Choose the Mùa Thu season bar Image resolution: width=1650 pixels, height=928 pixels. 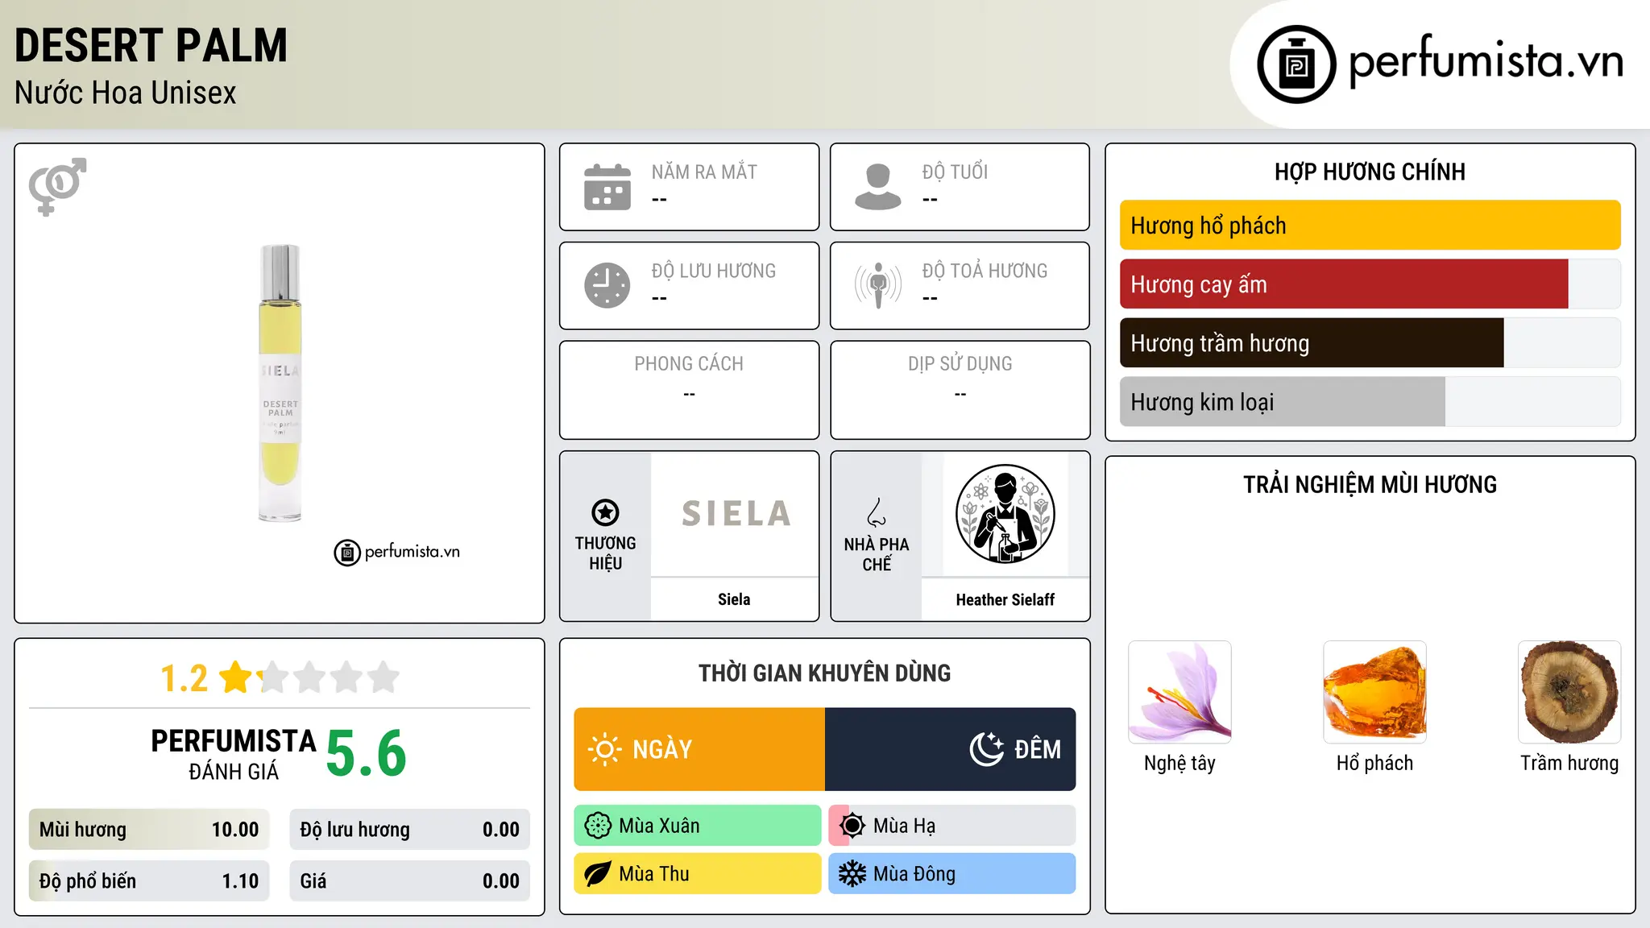pos(698,874)
